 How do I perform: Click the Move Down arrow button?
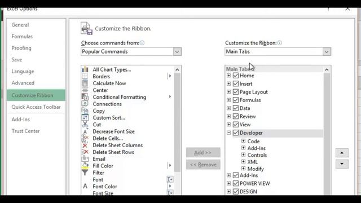(x=342, y=164)
